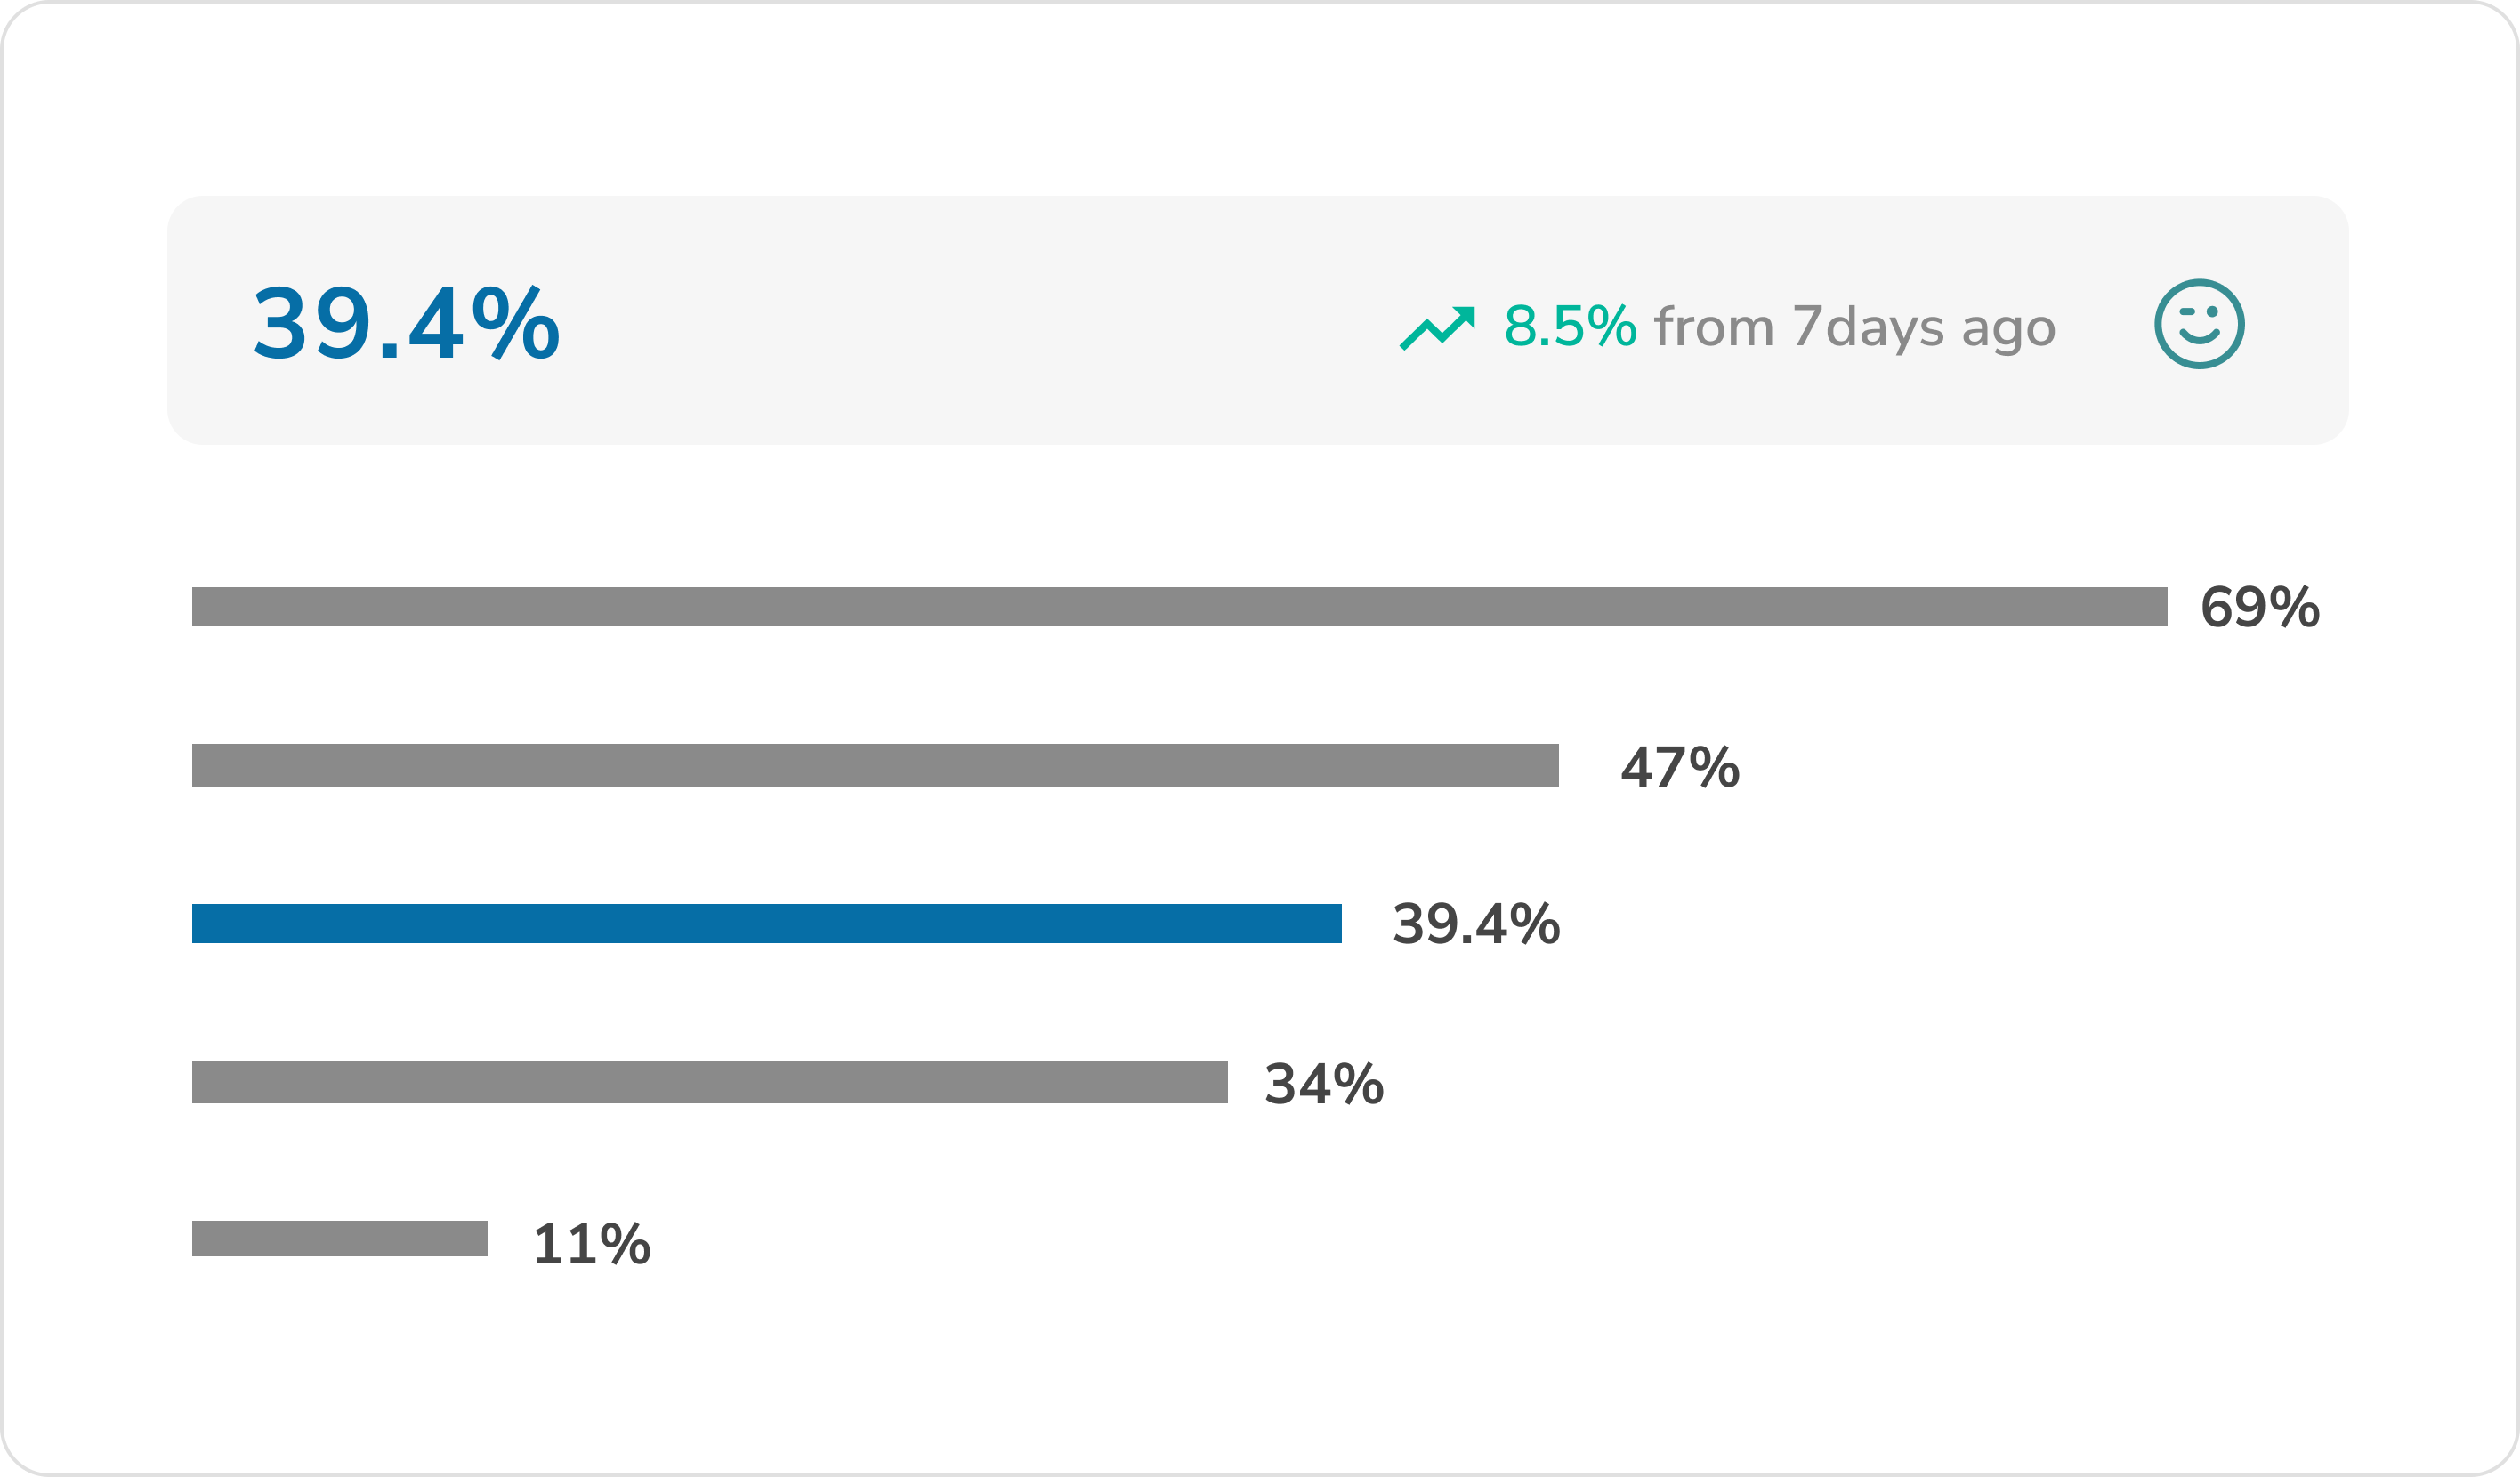
Task: Select the gray 69% bar
Action: point(1179,607)
